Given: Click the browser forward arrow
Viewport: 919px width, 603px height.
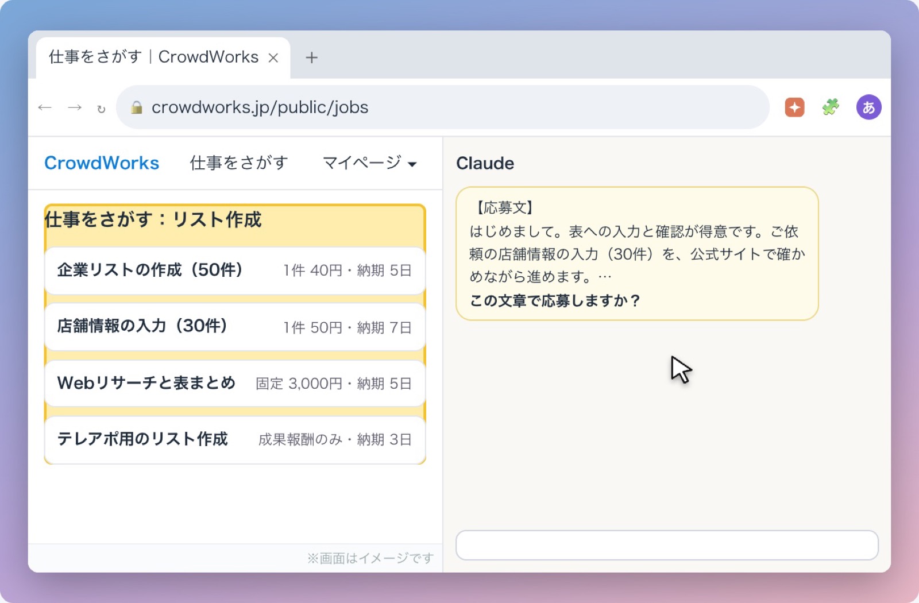Looking at the screenshot, I should point(75,108).
